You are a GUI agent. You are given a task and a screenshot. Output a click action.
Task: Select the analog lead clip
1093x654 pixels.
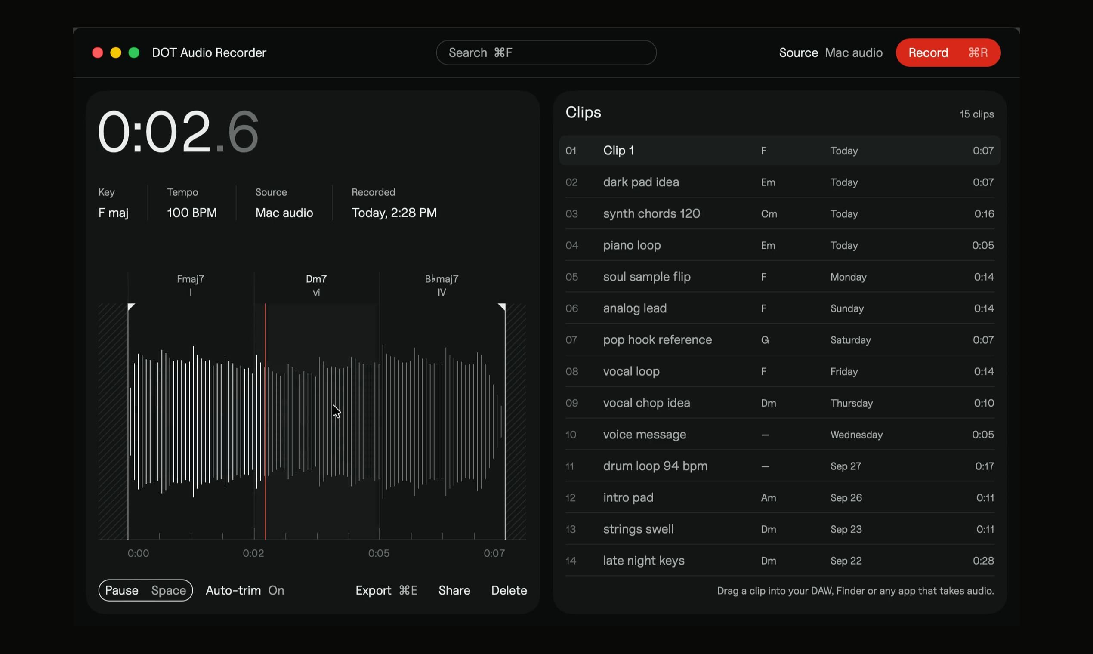click(780, 308)
